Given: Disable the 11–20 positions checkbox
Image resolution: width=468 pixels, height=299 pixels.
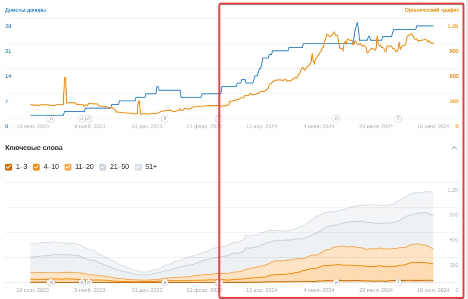Looking at the screenshot, I should pyautogui.click(x=68, y=167).
